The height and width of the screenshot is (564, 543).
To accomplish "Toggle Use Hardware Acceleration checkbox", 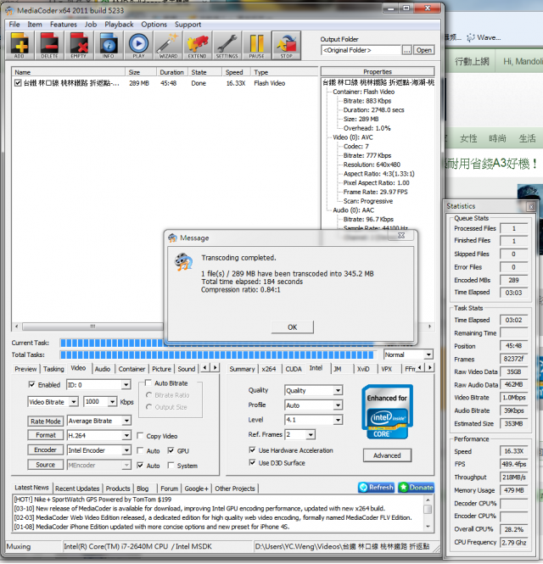I will coord(252,450).
